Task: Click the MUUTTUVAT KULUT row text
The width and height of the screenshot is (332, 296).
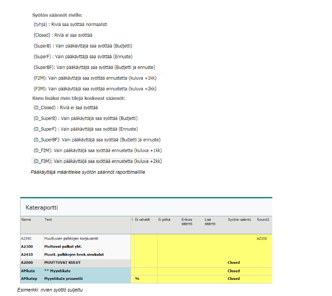Action: pyautogui.click(x=61, y=262)
